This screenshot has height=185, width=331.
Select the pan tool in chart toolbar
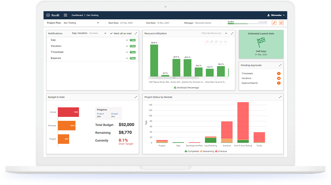(221, 42)
